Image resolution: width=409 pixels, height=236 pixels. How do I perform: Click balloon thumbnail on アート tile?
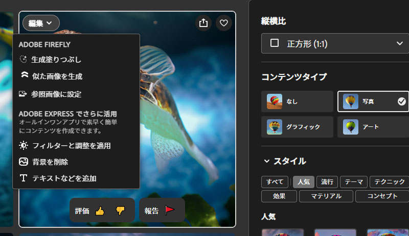(351, 127)
